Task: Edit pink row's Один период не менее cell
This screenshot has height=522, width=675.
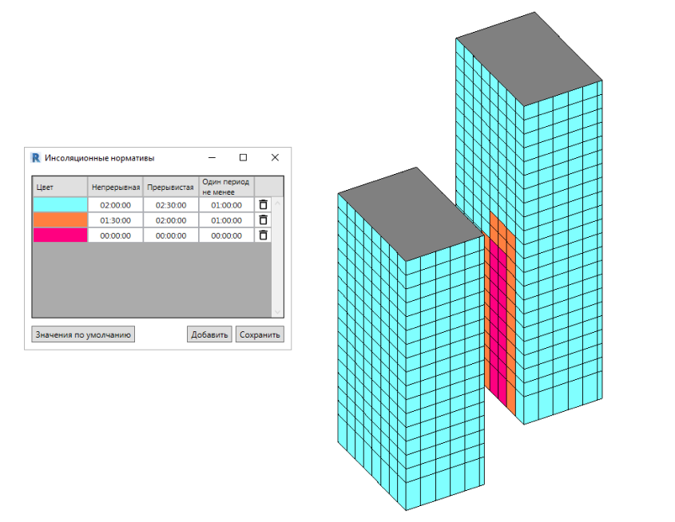Action: [x=226, y=235]
